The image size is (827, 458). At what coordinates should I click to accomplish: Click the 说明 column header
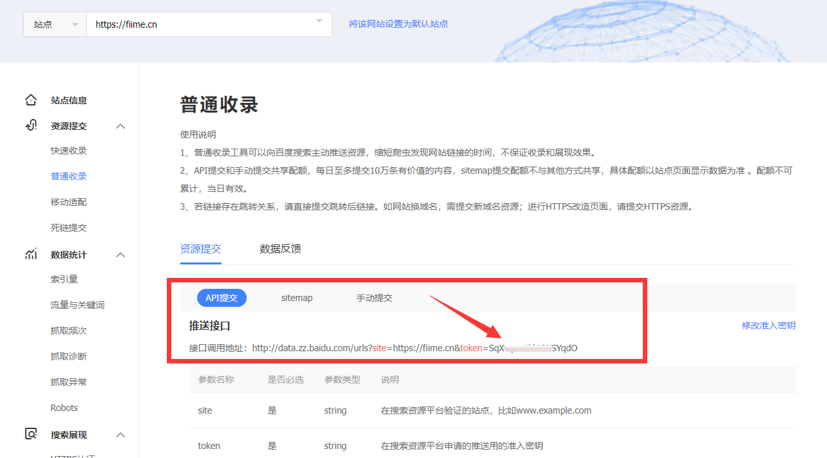pos(390,380)
